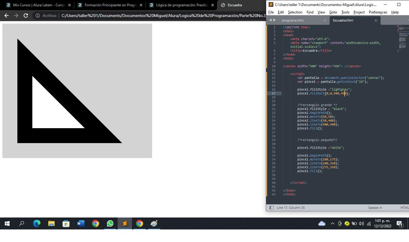Open Sublime Text File menu

click(x=271, y=12)
